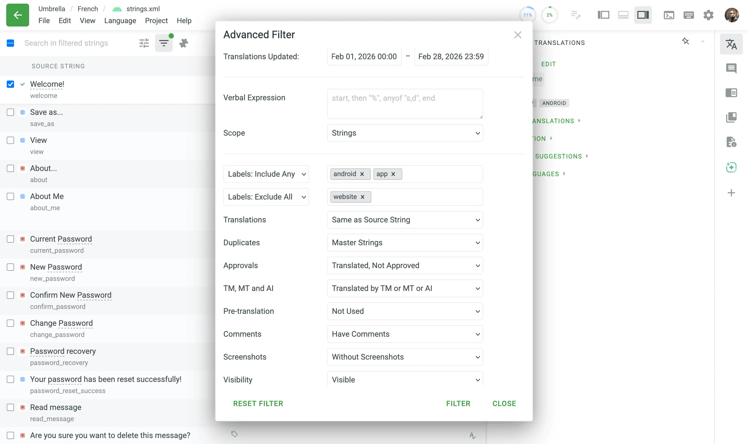
Task: Tick the checkbox for Current Password
Action: pyautogui.click(x=10, y=239)
